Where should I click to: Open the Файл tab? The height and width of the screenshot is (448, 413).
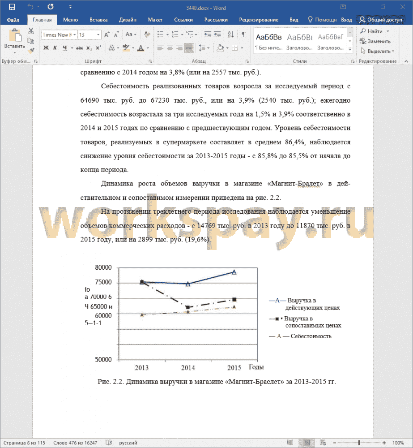[13, 20]
